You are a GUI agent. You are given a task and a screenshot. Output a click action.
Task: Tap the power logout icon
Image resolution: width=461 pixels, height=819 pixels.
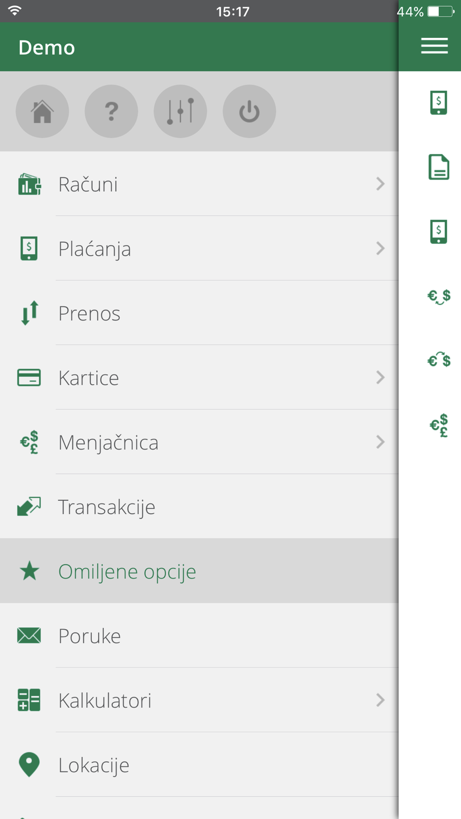pyautogui.click(x=249, y=111)
